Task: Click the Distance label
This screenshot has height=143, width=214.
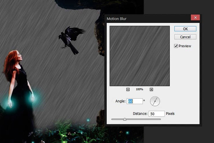Action: coord(140,114)
